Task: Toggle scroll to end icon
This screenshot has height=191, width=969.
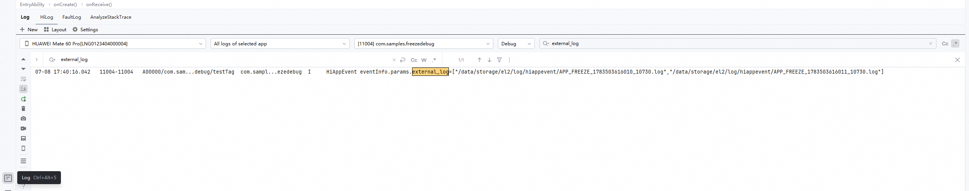Action: click(23, 89)
